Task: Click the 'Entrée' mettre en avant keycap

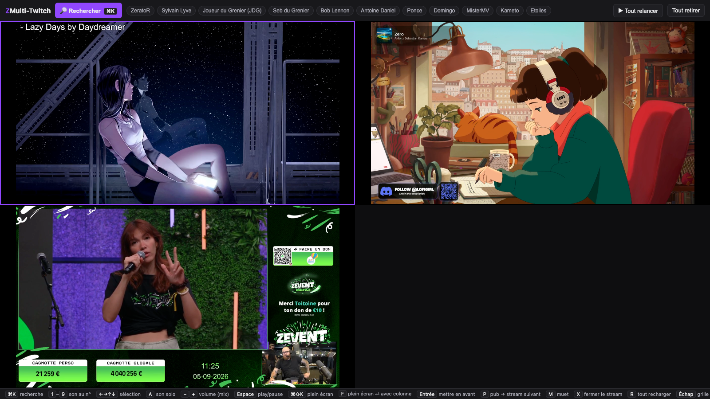Action: point(427,394)
